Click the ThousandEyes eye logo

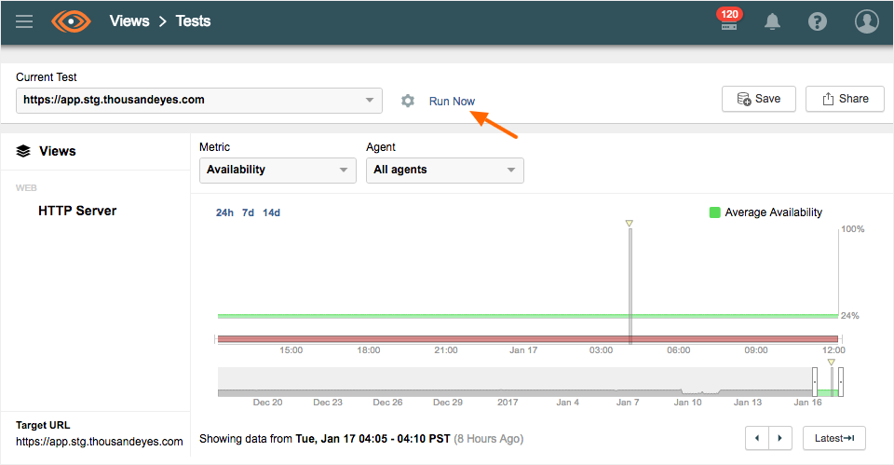tap(71, 21)
